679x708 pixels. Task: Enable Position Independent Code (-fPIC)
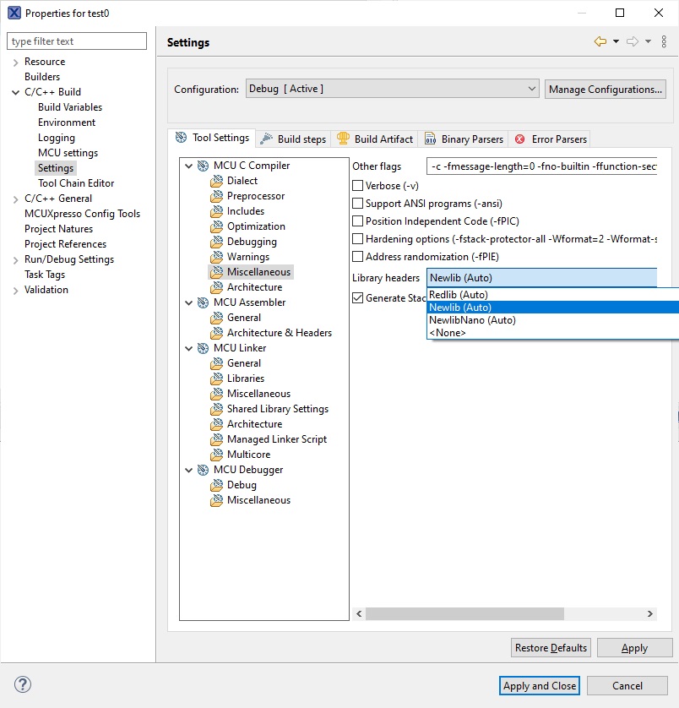[357, 221]
